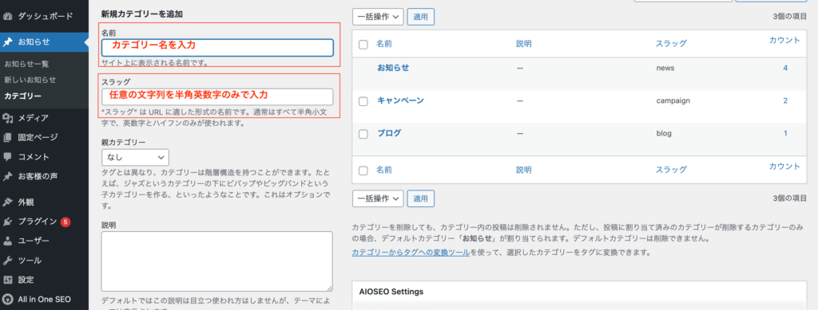Click the settings icon beside 設定
Image resolution: width=818 pixels, height=310 pixels.
(7, 280)
